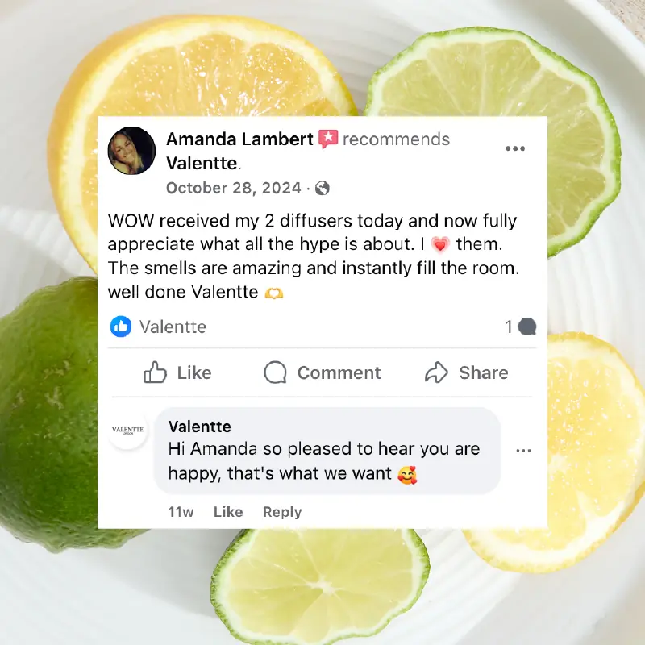Click the heart emoji in review text
This screenshot has height=645, width=645.
440,245
